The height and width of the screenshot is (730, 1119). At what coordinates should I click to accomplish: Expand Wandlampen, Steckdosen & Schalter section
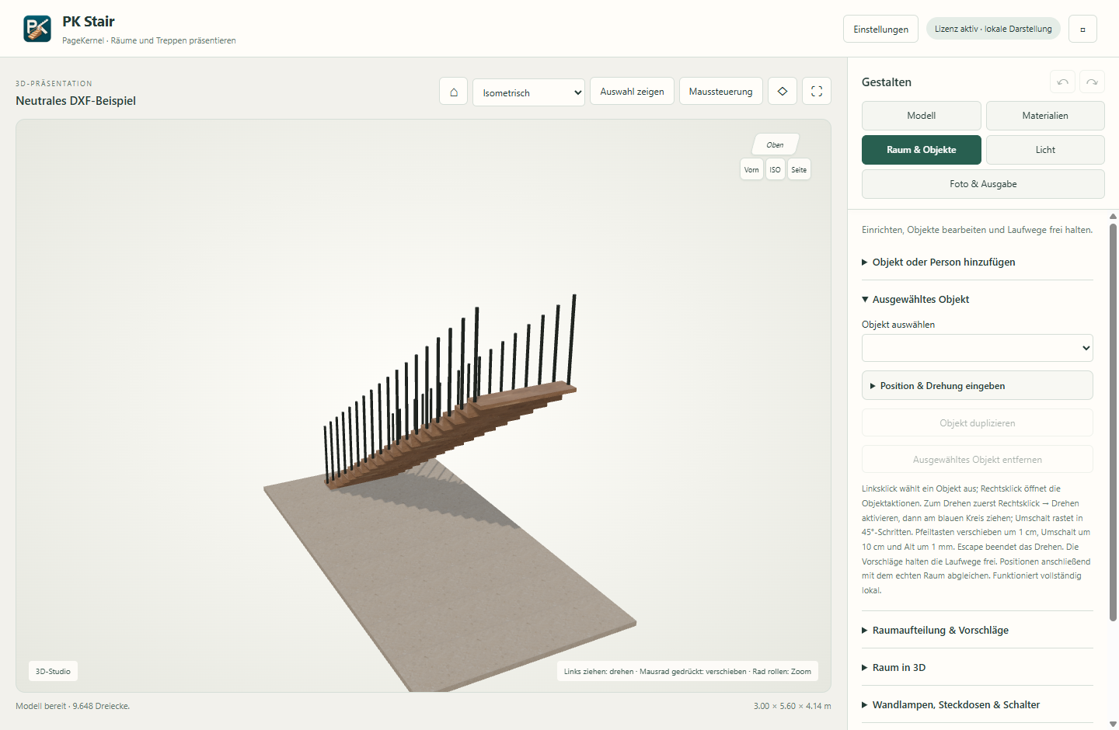coord(978,704)
